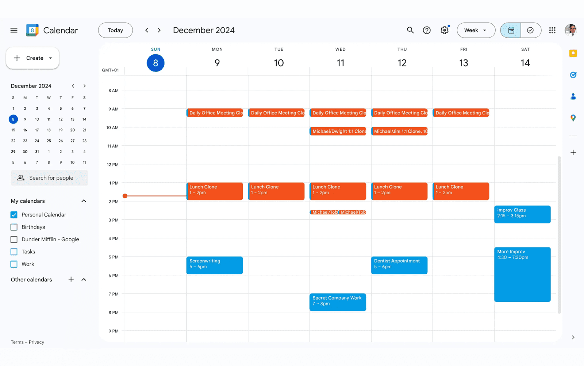The image size is (584, 366).
Task: Switch to the Tasks view tab
Action: coord(531,30)
